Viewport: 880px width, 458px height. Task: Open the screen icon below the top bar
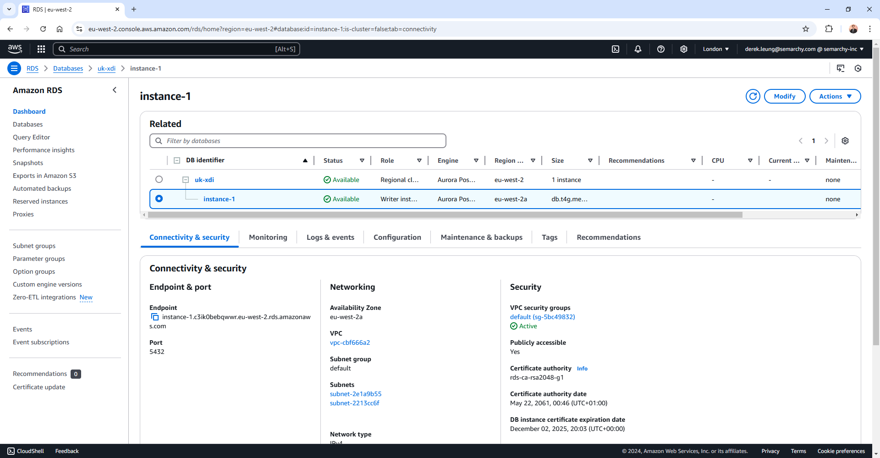(x=841, y=68)
